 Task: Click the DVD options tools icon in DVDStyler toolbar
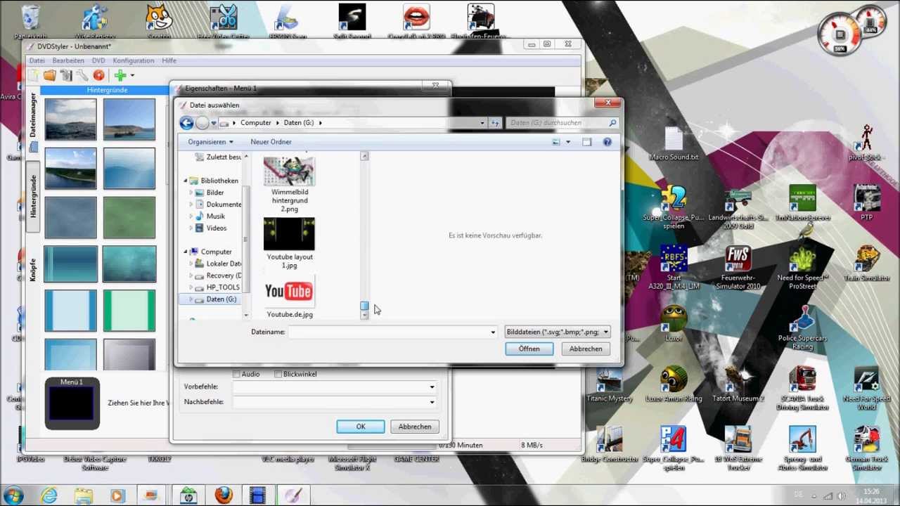tap(66, 75)
